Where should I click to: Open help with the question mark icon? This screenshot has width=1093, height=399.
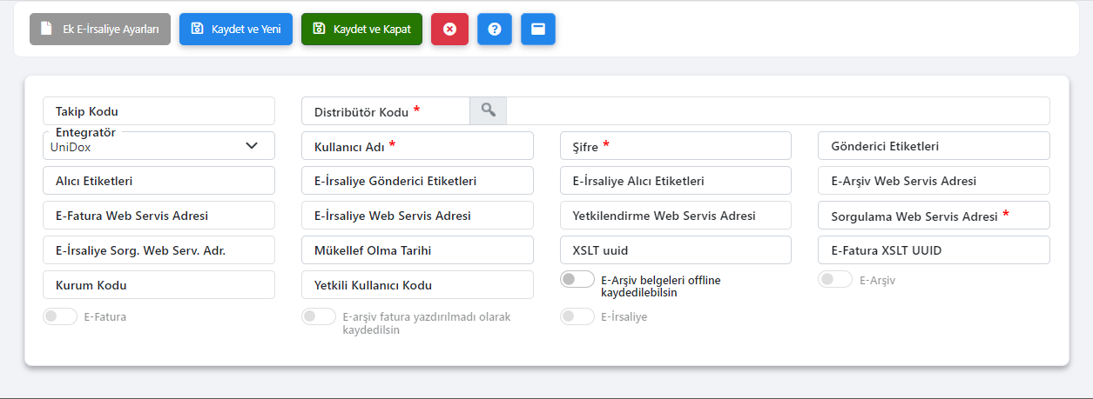495,29
